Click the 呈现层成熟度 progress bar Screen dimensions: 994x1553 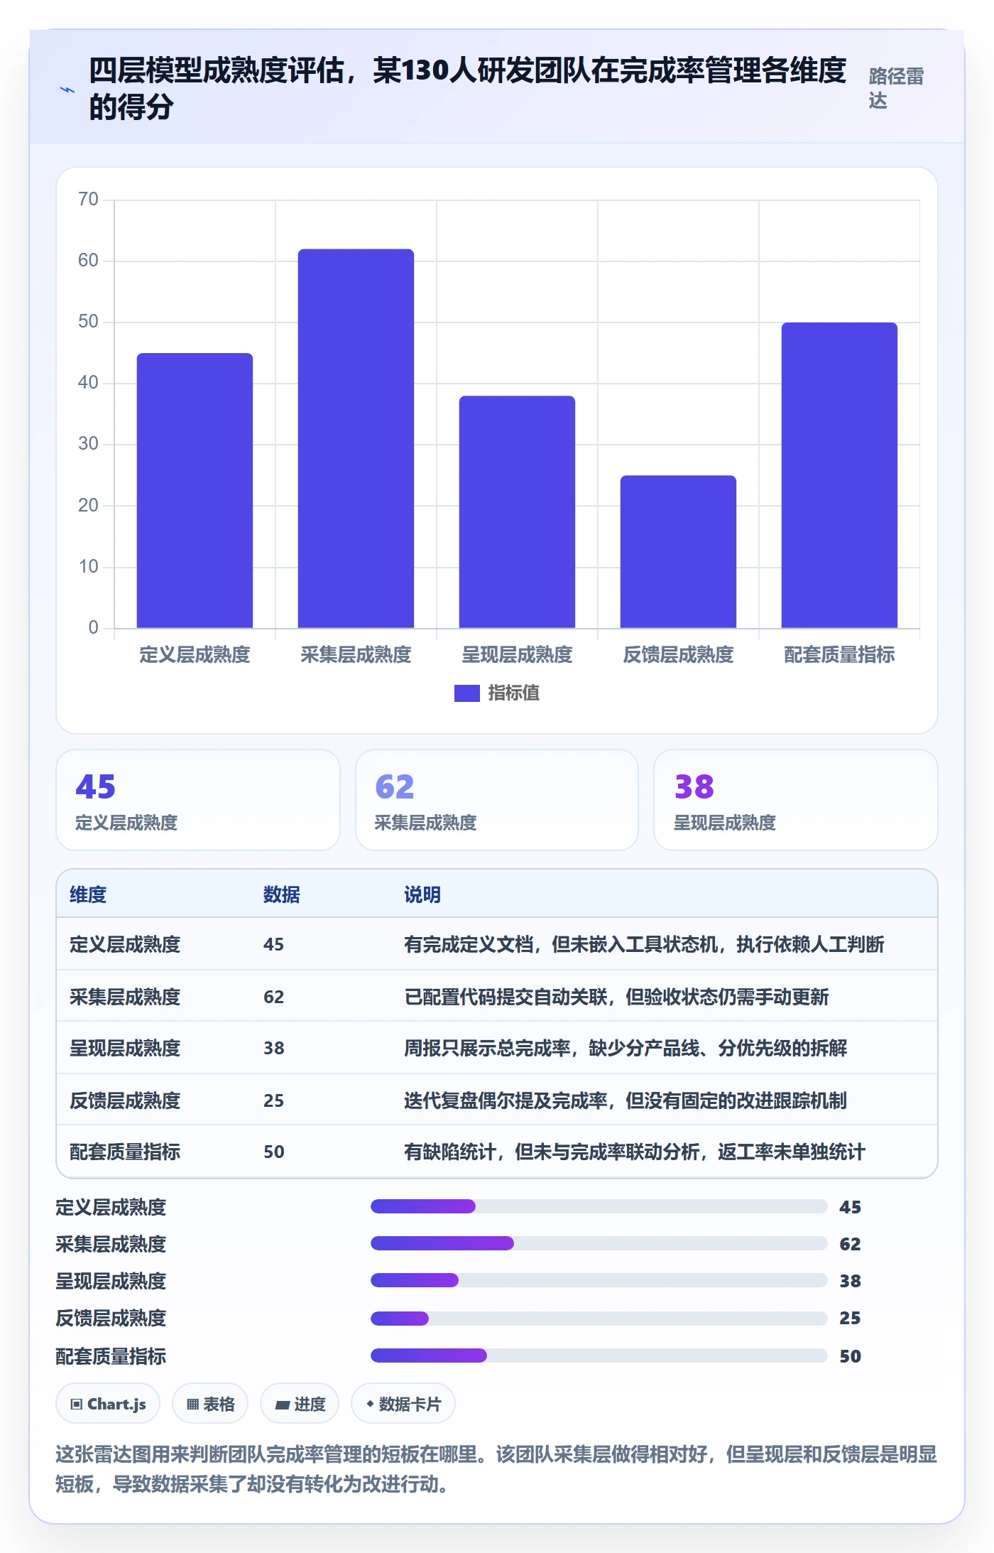(x=599, y=1280)
